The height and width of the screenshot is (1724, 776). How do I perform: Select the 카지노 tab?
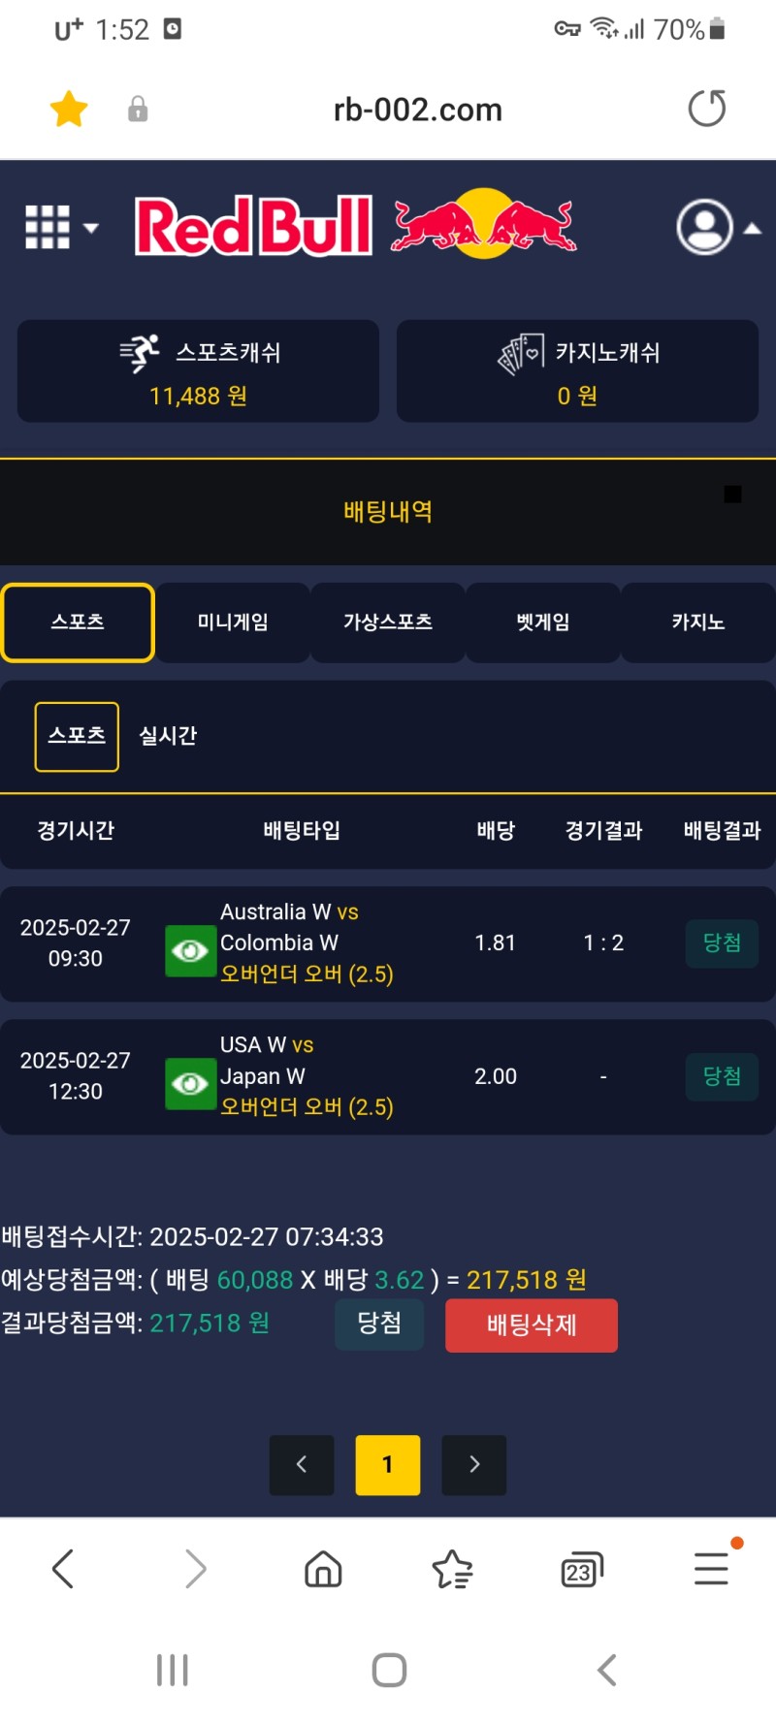698,623
